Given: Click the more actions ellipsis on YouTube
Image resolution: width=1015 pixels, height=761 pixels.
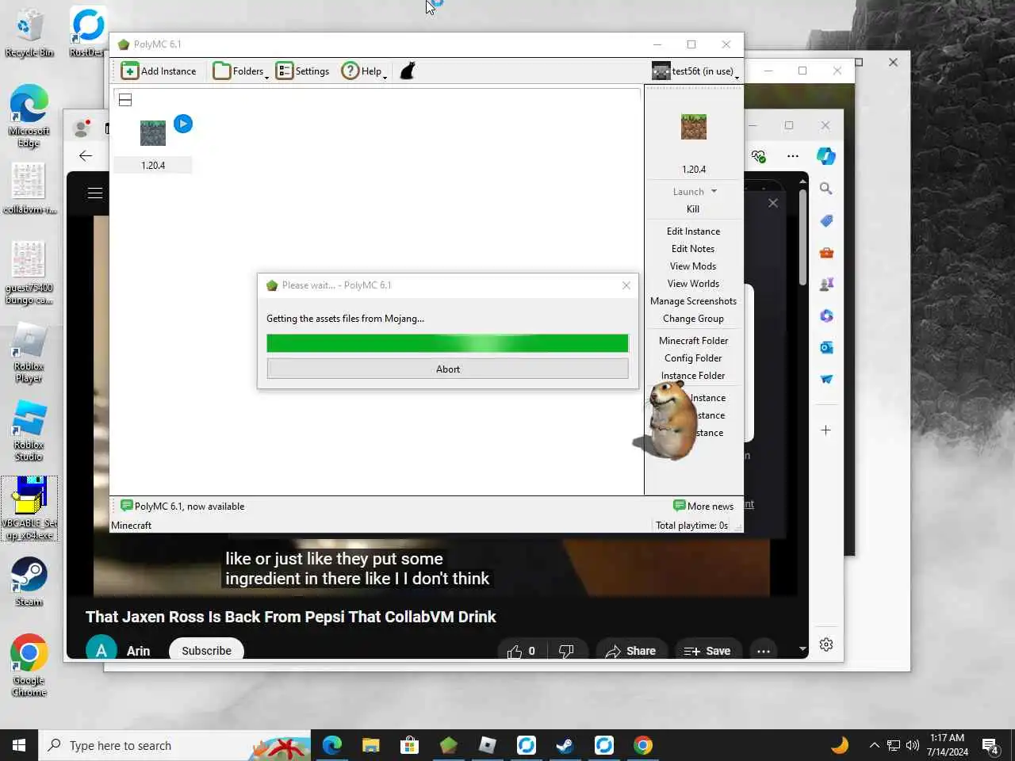Looking at the screenshot, I should click(764, 651).
